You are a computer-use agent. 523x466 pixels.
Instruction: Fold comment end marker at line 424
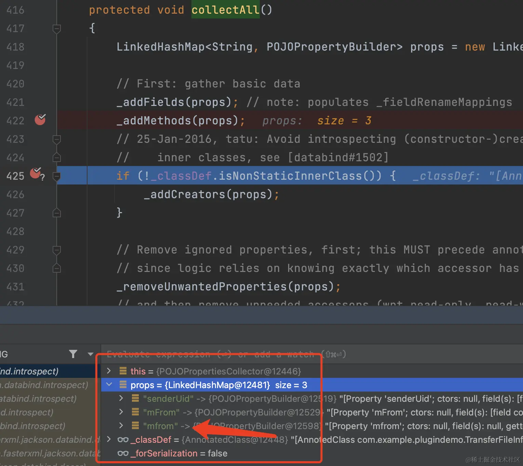coord(57,157)
